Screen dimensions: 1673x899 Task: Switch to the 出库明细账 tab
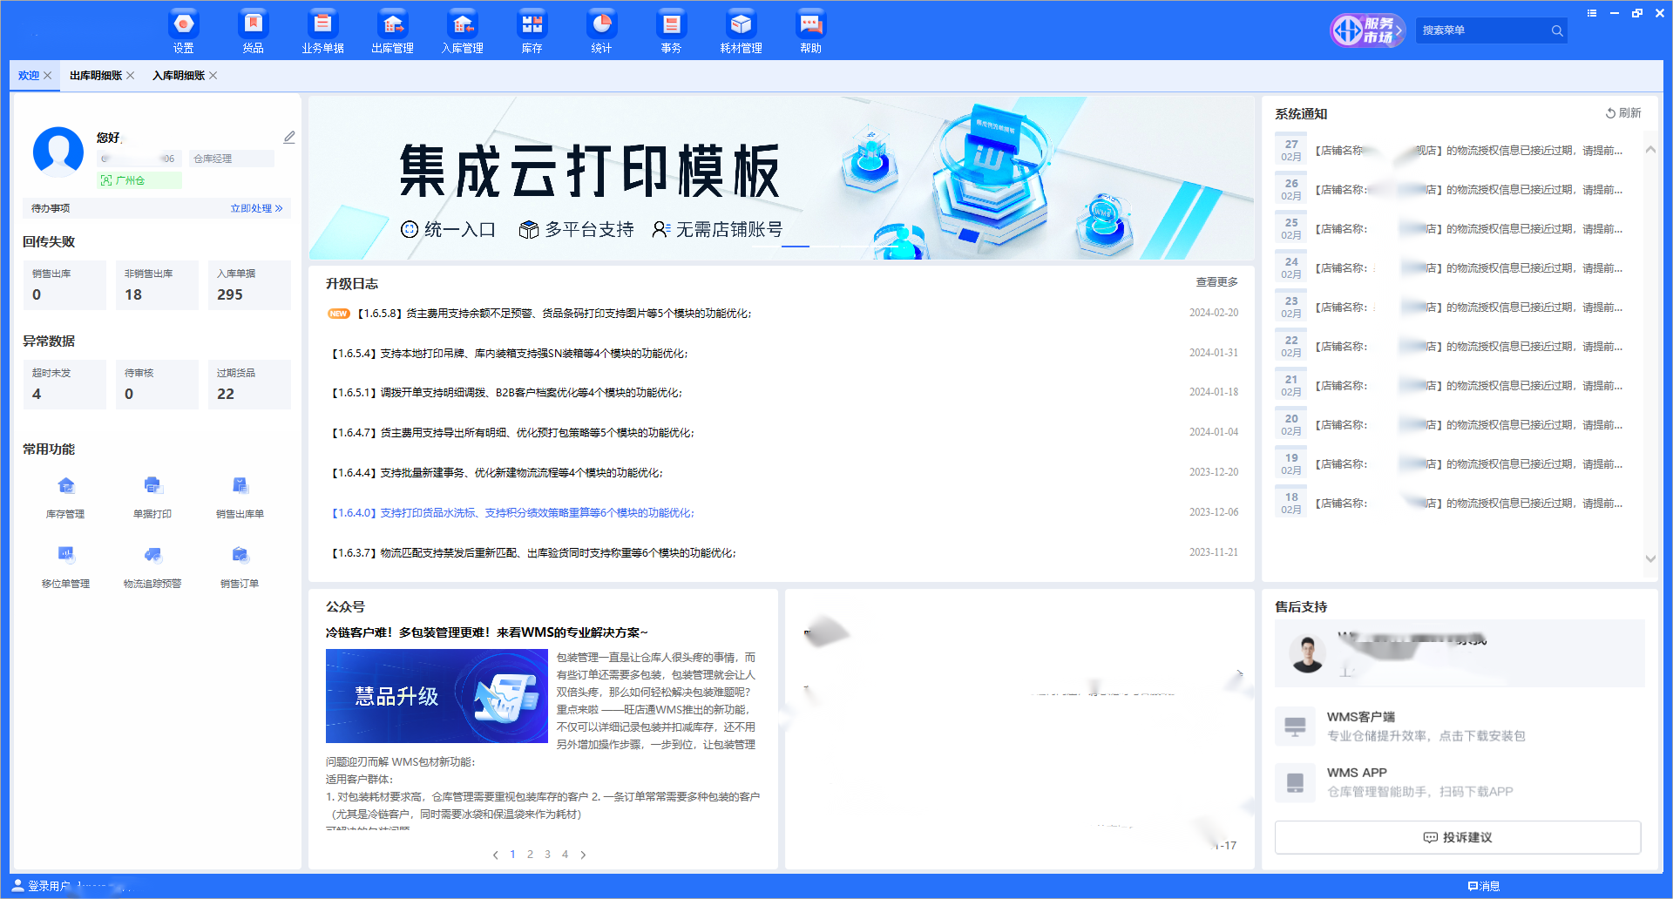pos(96,76)
